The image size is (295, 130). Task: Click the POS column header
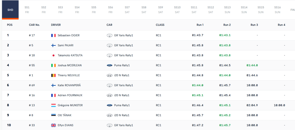coord(10,25)
